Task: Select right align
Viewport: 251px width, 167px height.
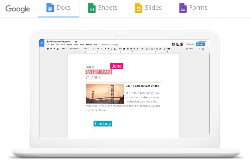Action: tap(134, 49)
